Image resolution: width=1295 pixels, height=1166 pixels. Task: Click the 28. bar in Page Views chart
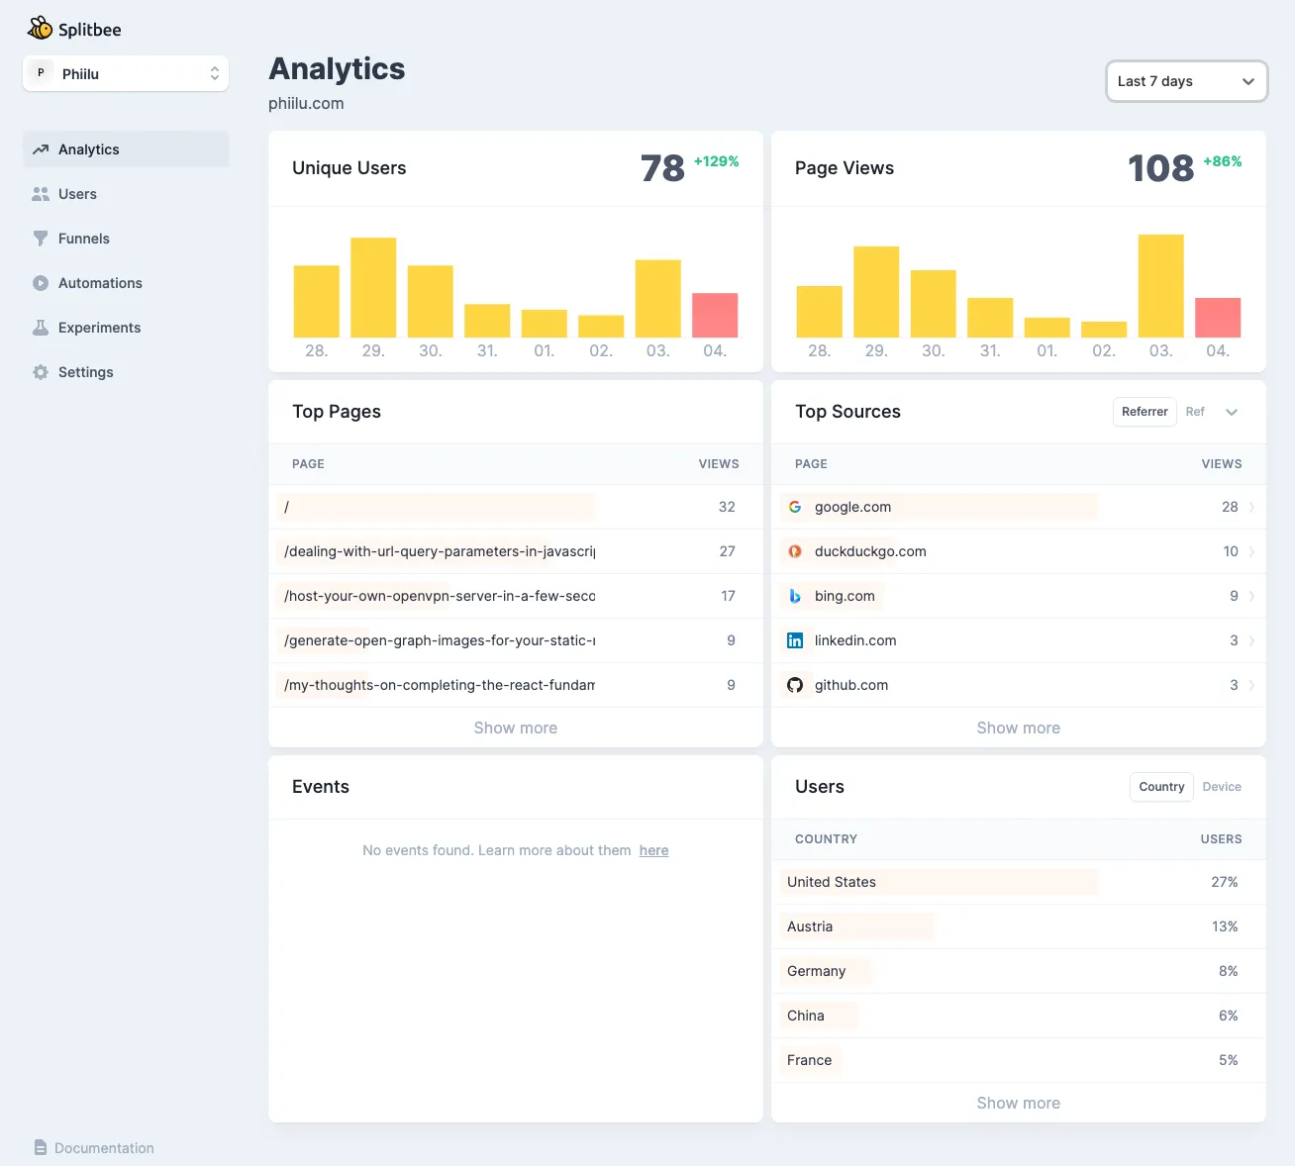pyautogui.click(x=819, y=312)
